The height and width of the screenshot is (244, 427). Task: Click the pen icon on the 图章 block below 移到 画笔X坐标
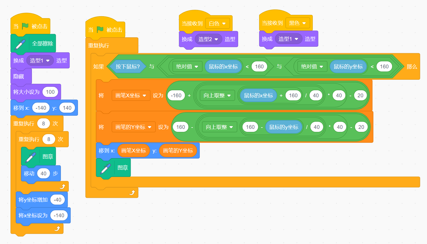point(106,168)
